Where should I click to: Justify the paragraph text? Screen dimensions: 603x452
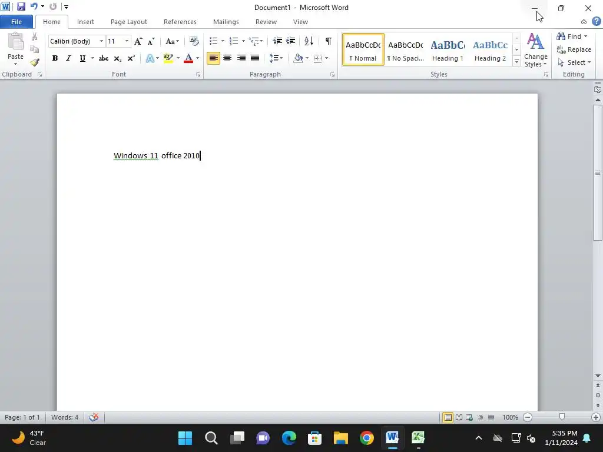tap(255, 58)
